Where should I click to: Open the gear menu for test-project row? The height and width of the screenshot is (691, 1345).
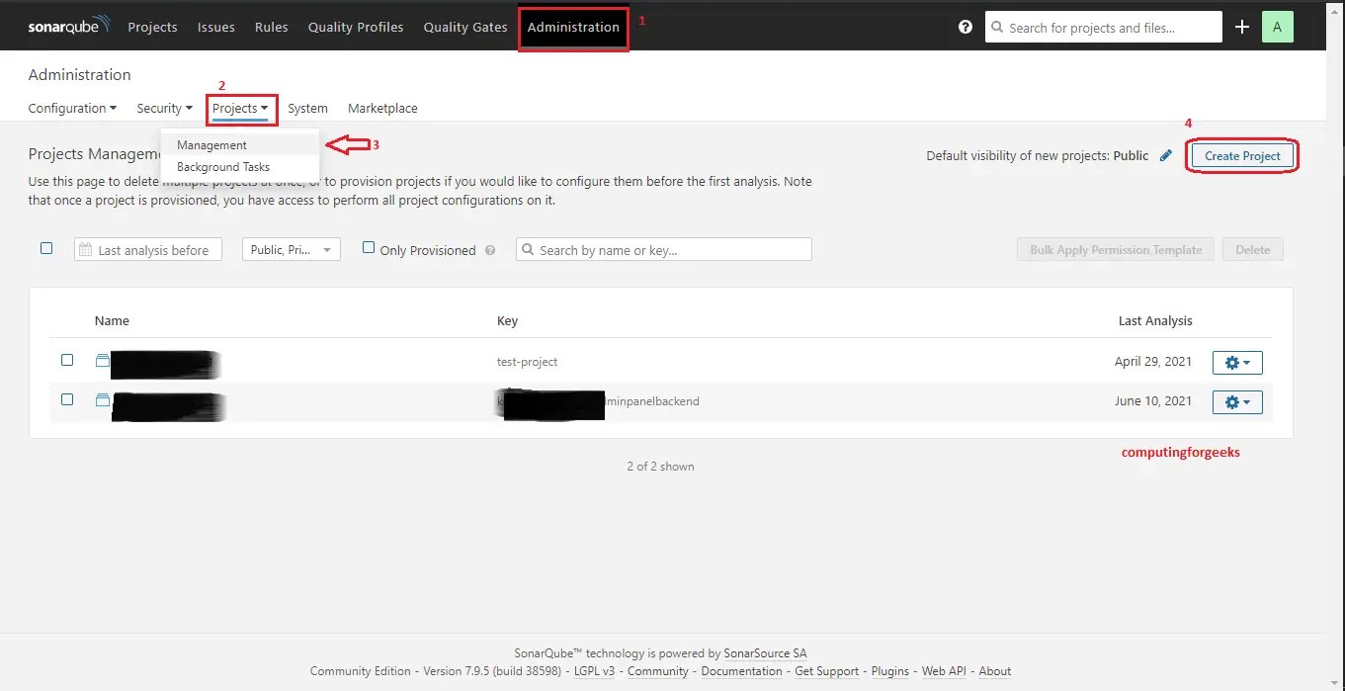tap(1236, 362)
